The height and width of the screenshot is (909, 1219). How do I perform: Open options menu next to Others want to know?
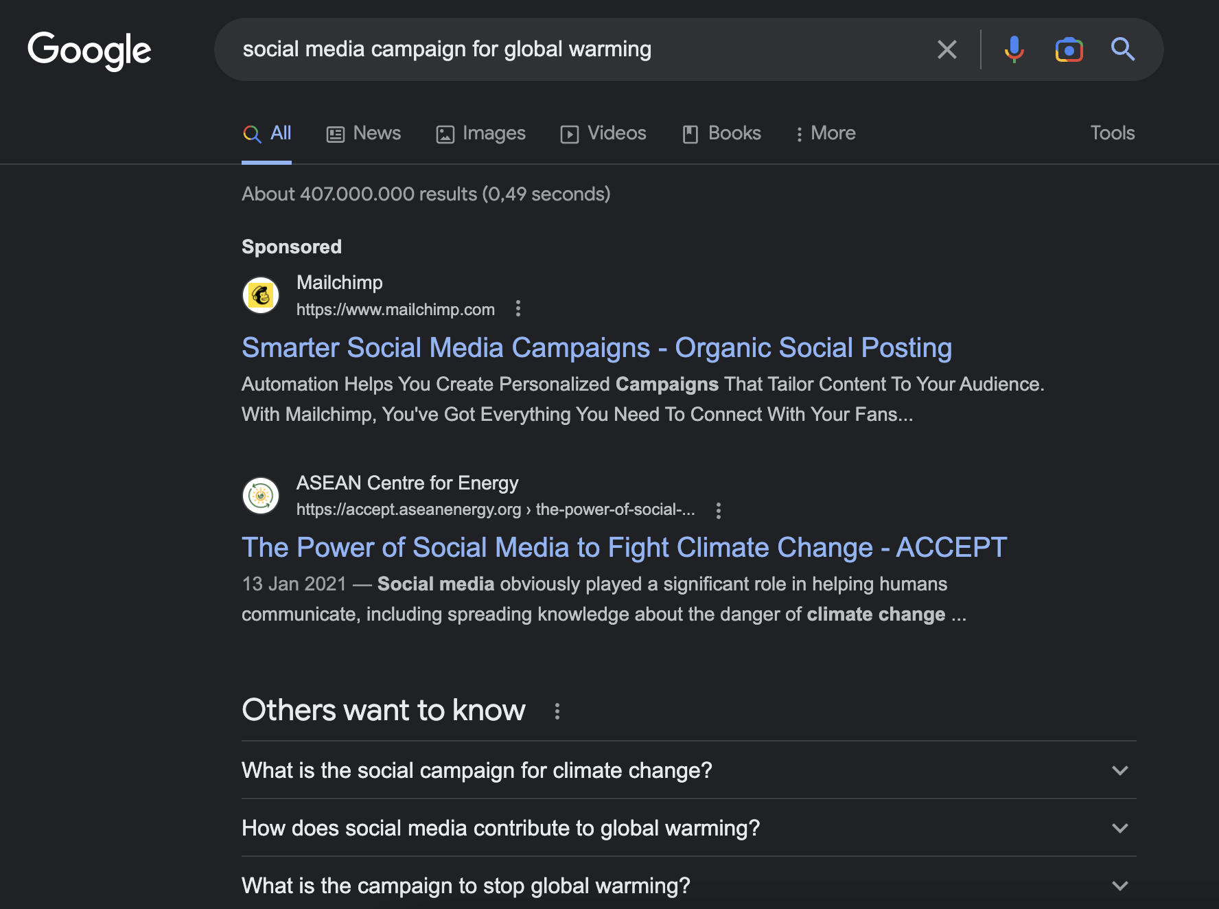pos(557,711)
